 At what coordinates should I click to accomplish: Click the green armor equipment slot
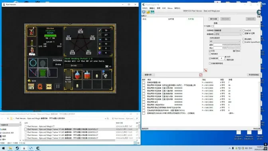43,73
